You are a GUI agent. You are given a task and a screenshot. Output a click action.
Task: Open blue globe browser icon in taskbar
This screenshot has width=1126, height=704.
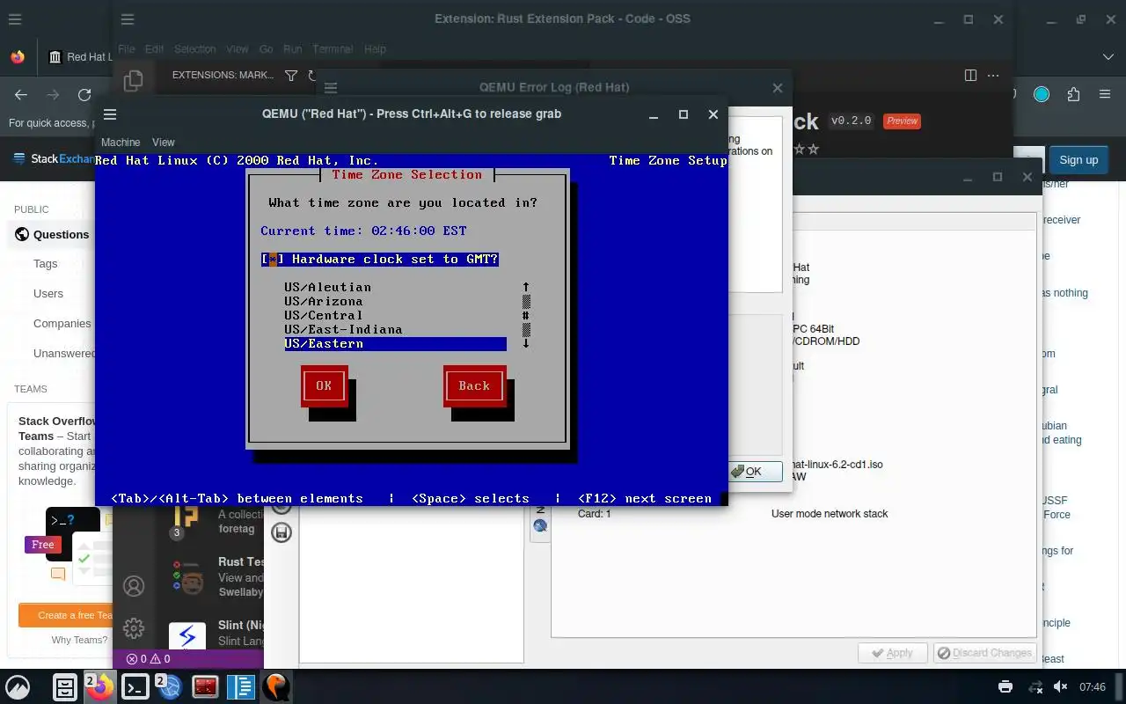170,686
